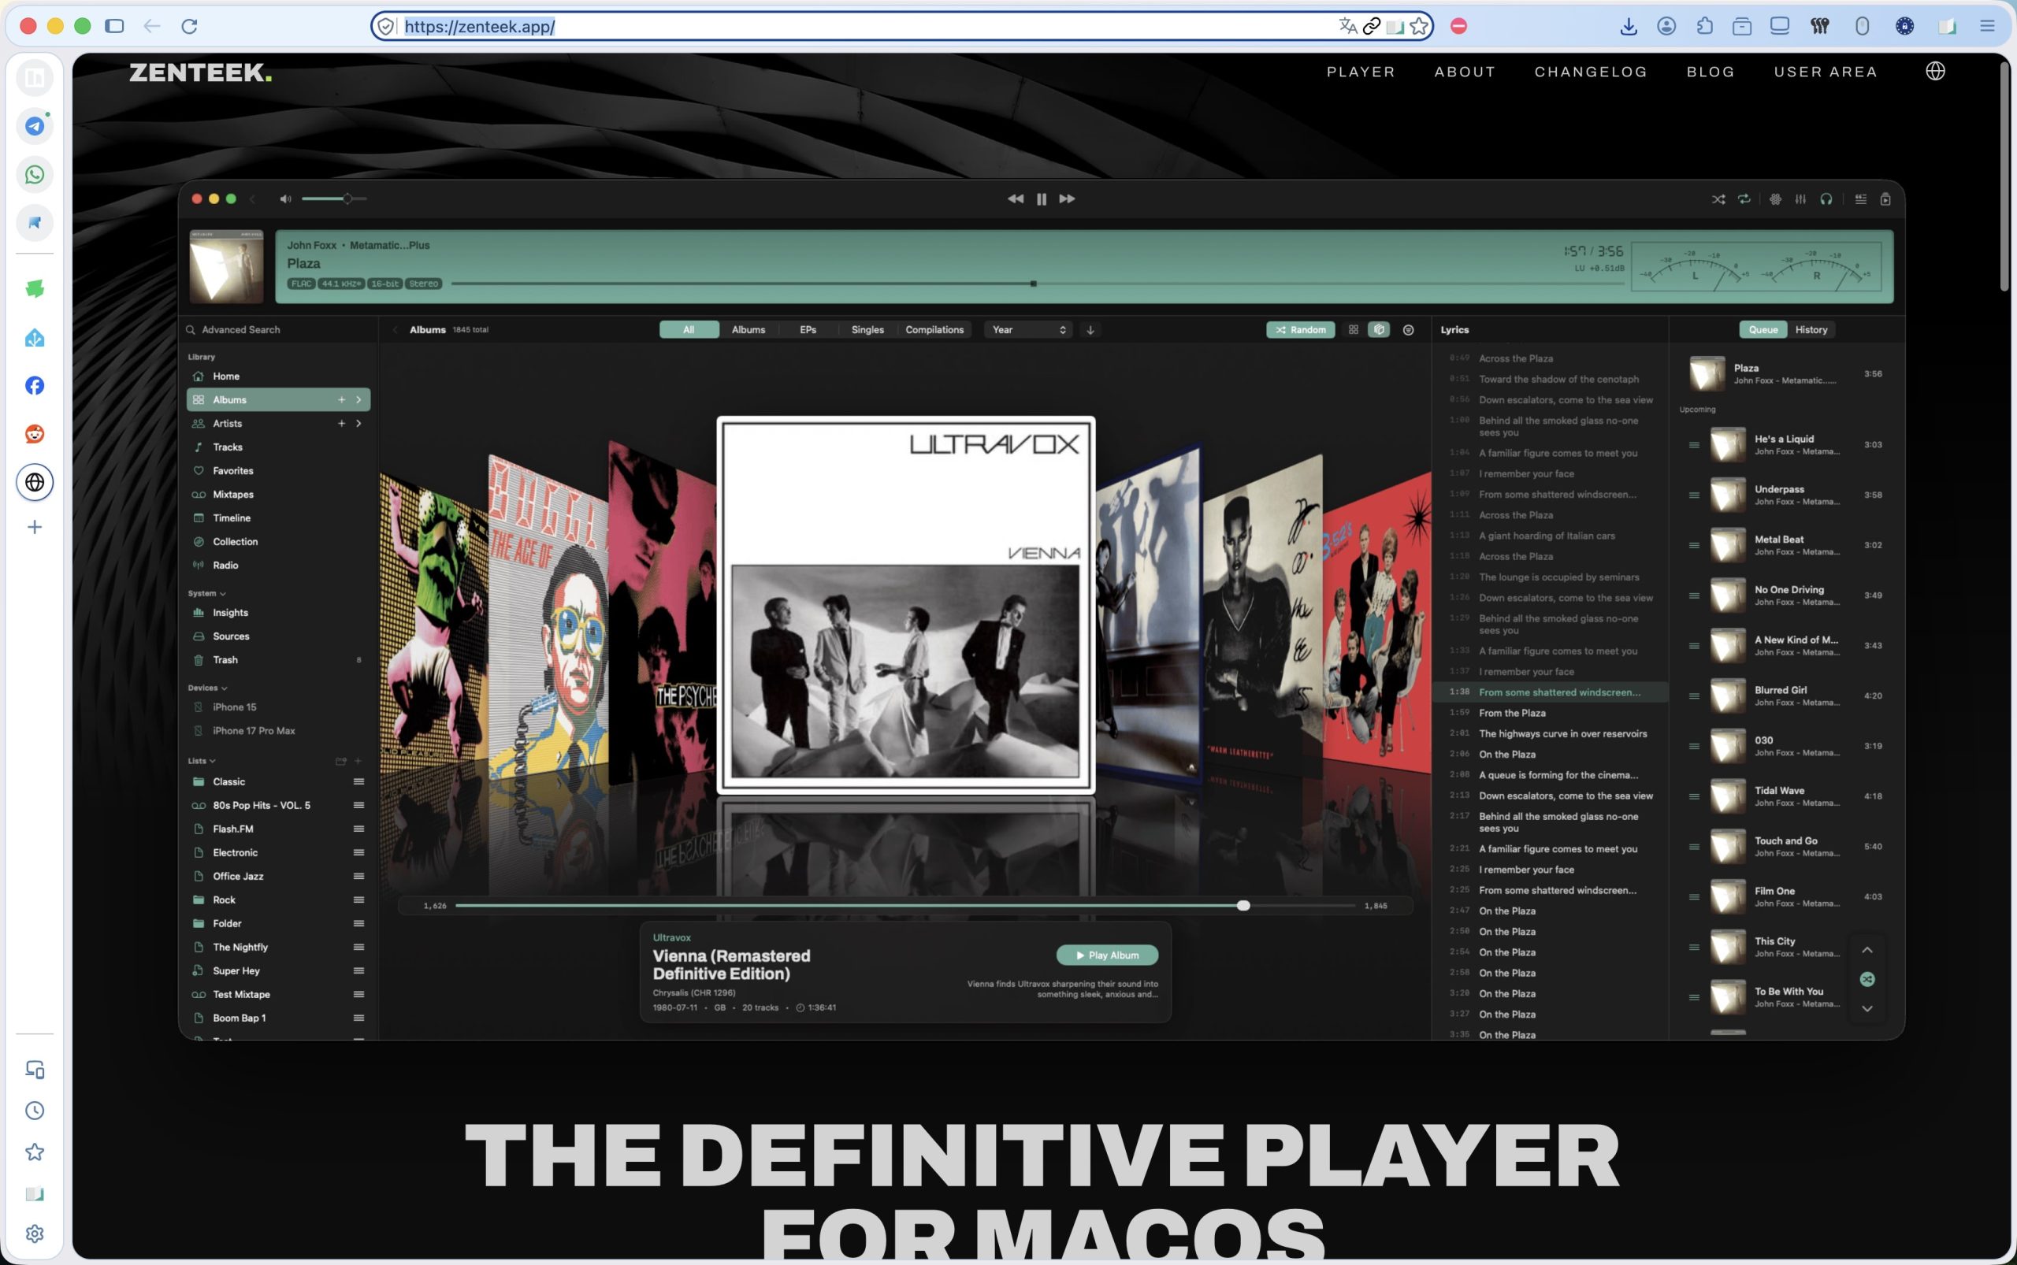Click the add plus icon on the Albums row
2017x1265 pixels.
pos(341,400)
